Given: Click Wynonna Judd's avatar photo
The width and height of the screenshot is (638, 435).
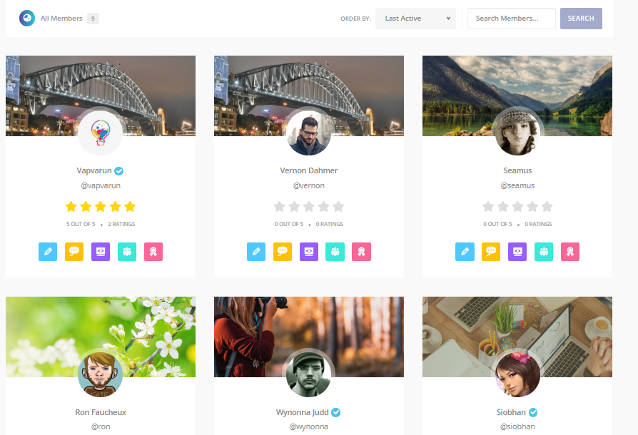Looking at the screenshot, I should point(309,374).
